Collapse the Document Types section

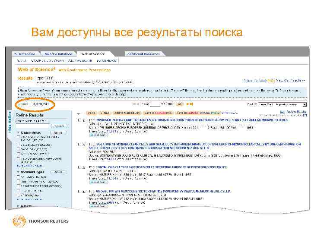click(18, 172)
